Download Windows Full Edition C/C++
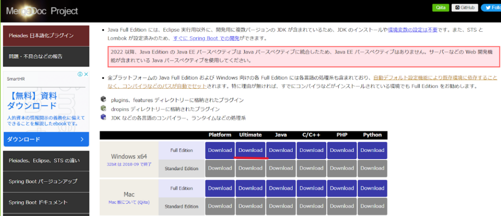This screenshot has height=216, width=501. coord(311,150)
